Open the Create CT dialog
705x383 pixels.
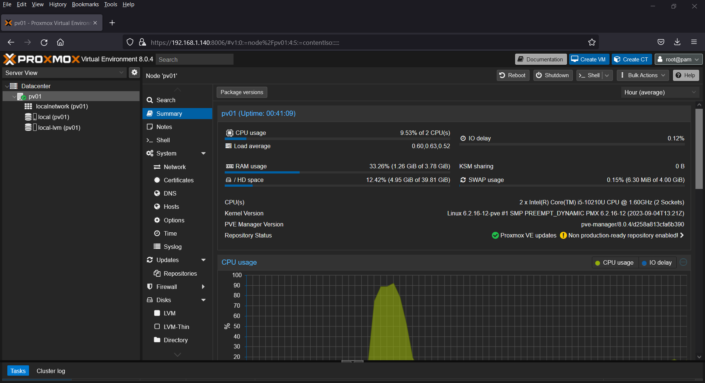pyautogui.click(x=632, y=60)
